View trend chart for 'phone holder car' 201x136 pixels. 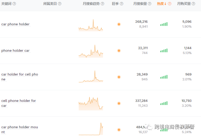coord(91,51)
